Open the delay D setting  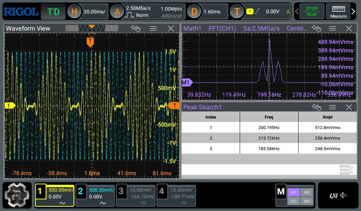(194, 12)
